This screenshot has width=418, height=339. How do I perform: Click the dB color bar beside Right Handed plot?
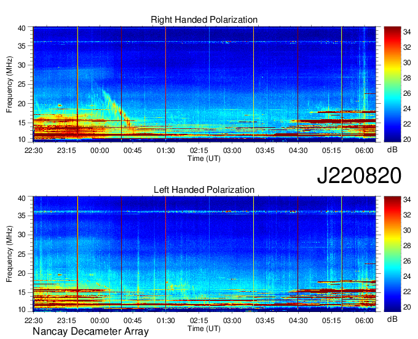392,84
